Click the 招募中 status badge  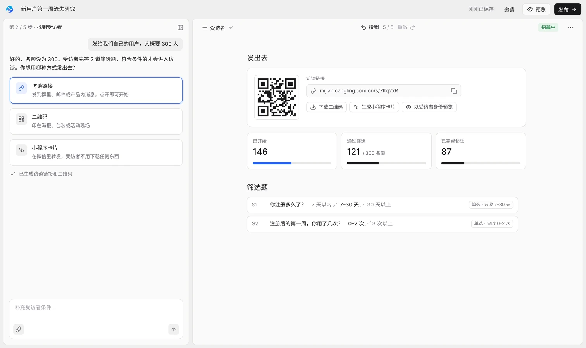548,27
